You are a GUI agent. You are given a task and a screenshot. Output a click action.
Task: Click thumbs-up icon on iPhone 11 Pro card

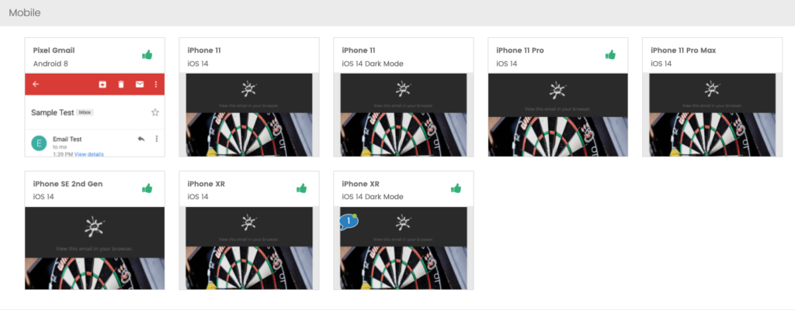(610, 55)
